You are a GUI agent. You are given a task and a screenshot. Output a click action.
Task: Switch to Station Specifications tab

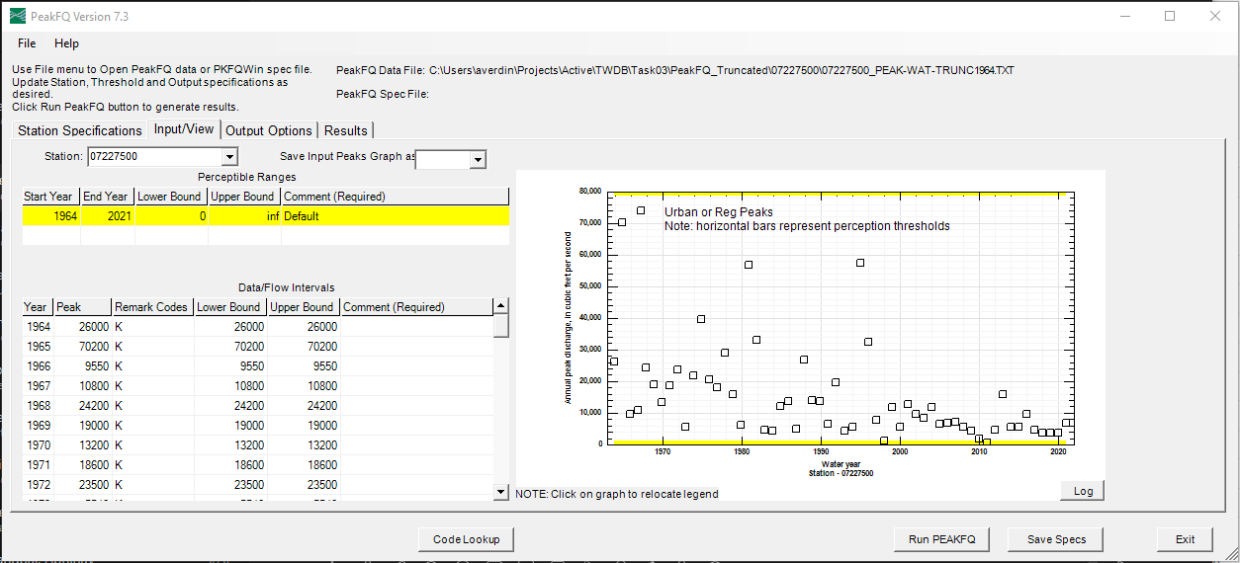click(x=80, y=130)
